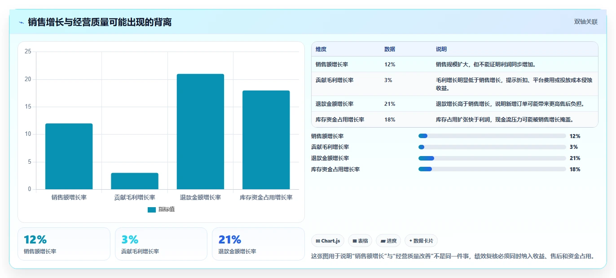The image size is (616, 278).
Task: Click the 3% value ending the progress bar
Action: (573, 147)
